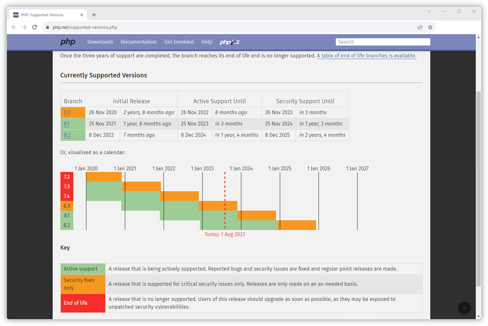This screenshot has width=488, height=326.
Task: Open a new tab with the plus icon
Action: (x=94, y=15)
